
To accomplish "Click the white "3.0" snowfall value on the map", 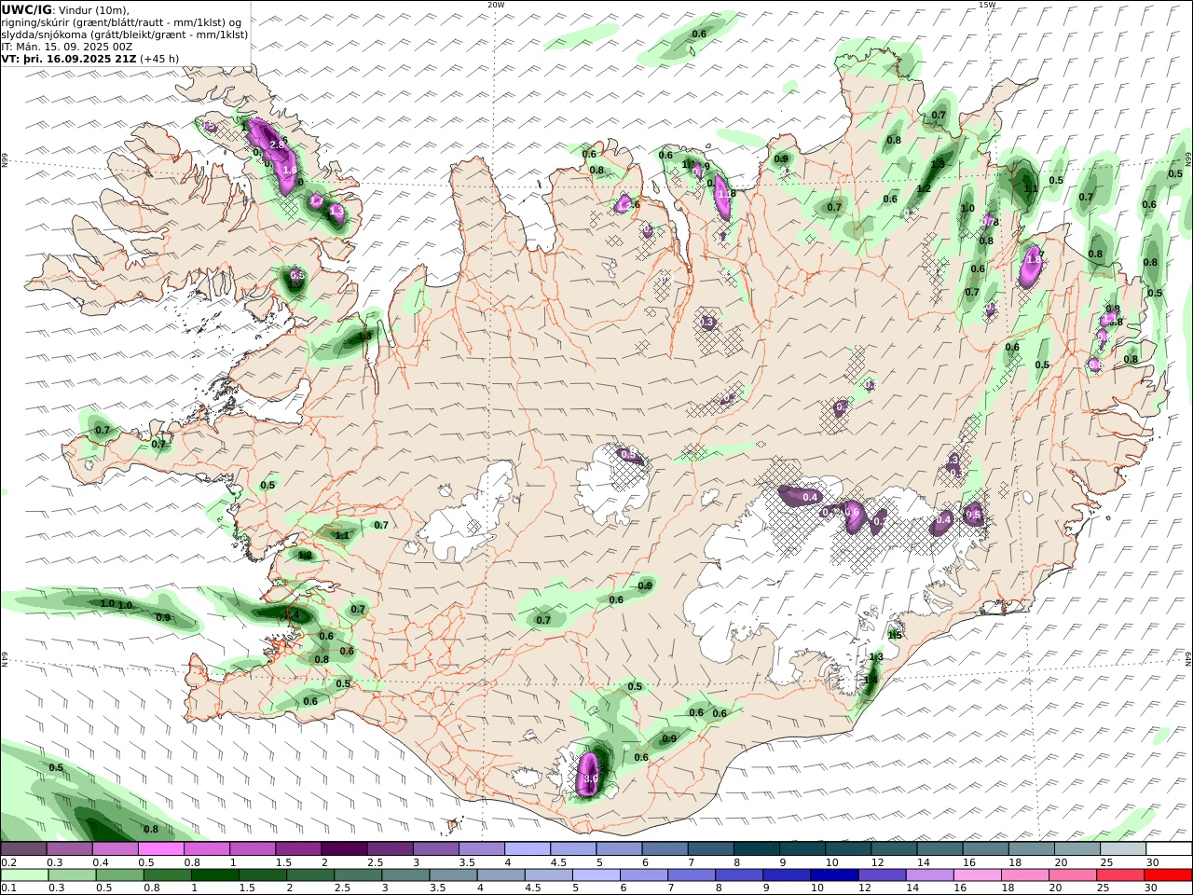I will 590,778.
